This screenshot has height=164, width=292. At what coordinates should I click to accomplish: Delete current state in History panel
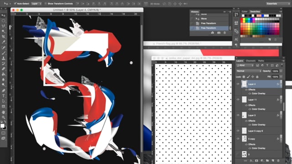pyautogui.click(x=225, y=33)
